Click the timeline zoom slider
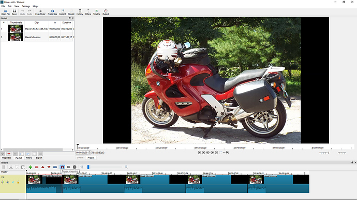Image resolution: width=357 pixels, height=200 pixels. [x=105, y=167]
